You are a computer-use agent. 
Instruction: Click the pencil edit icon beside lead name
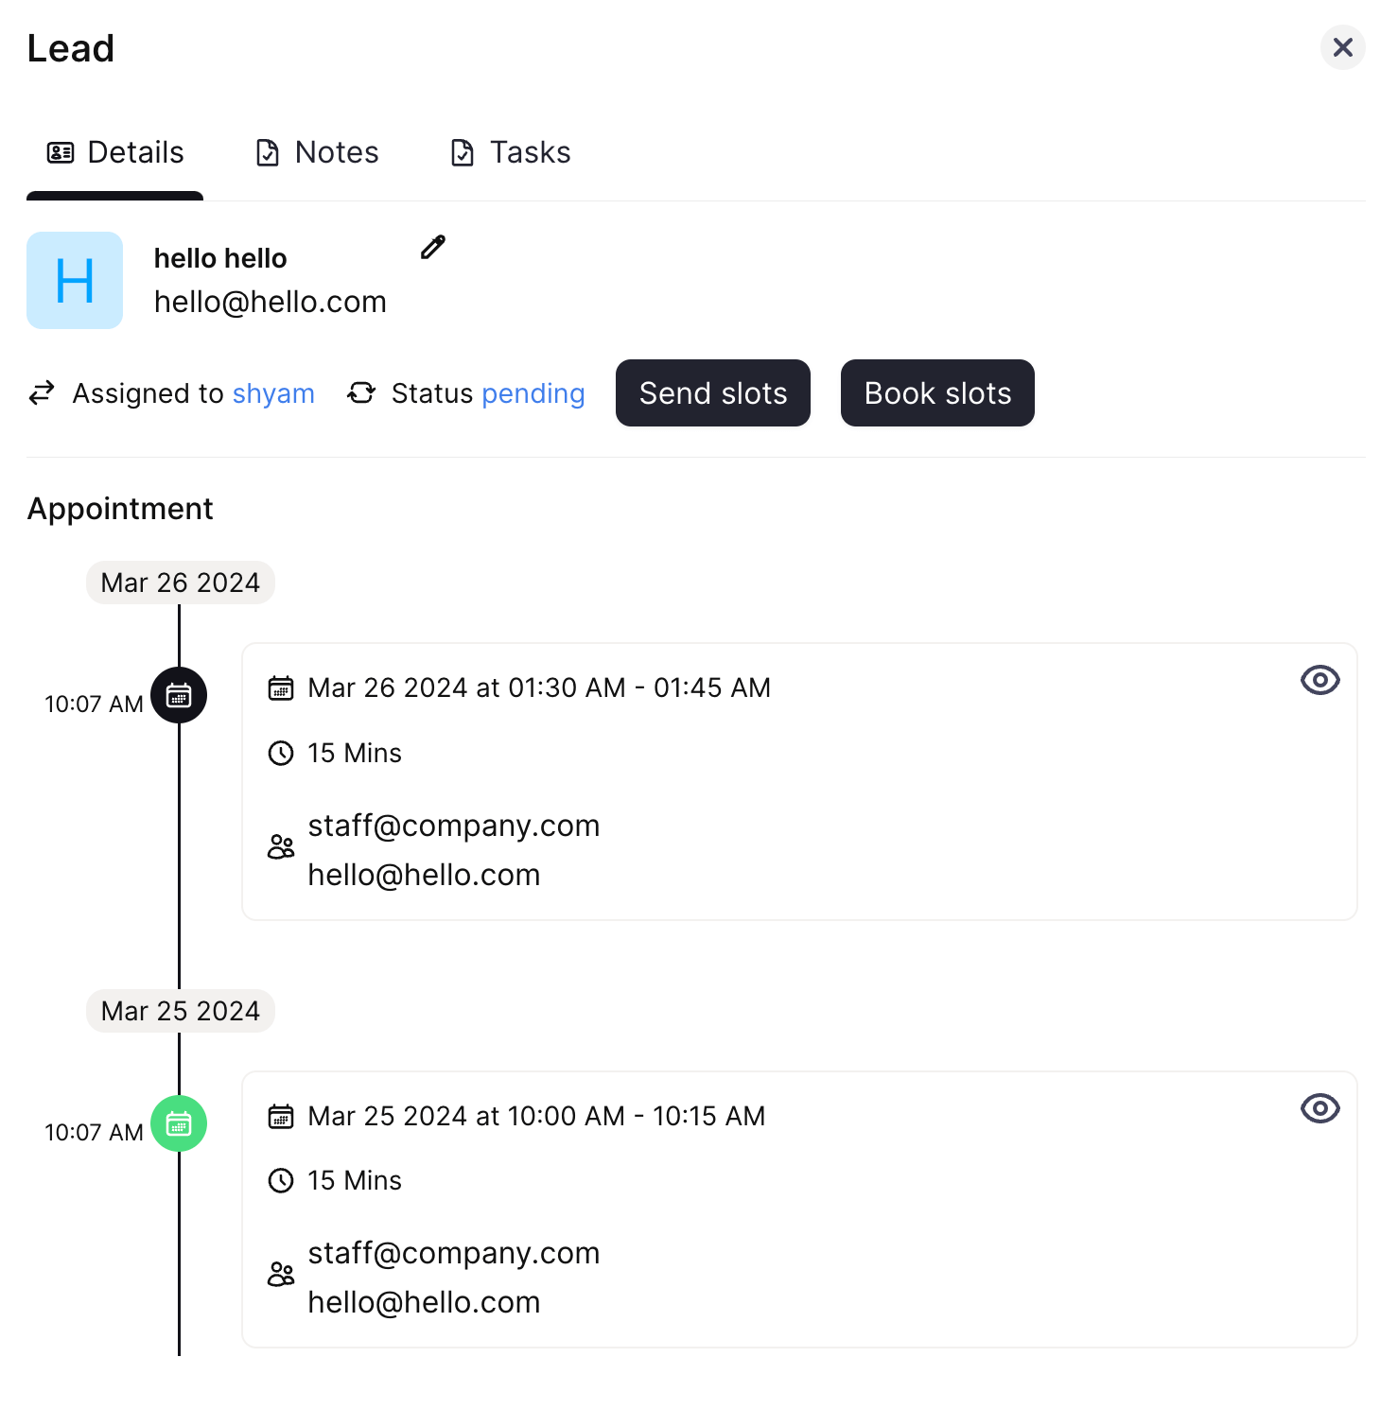[433, 248]
